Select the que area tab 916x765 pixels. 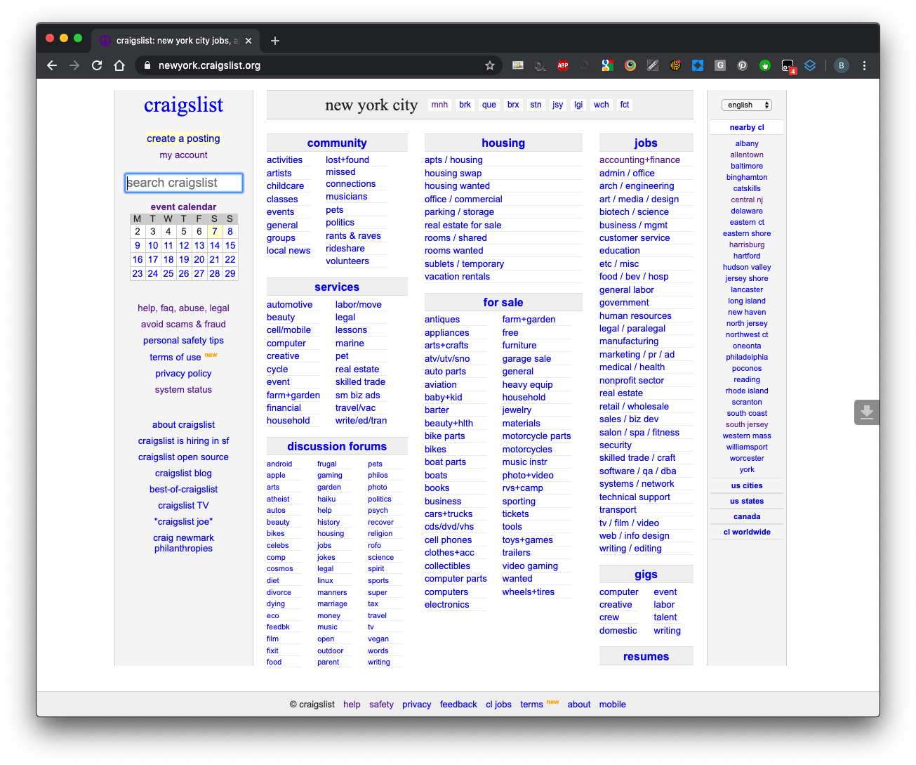click(x=489, y=105)
